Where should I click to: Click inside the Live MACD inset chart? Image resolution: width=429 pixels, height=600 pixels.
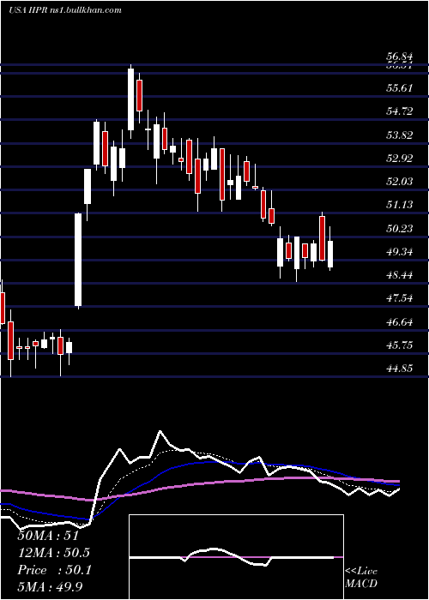[x=236, y=557]
